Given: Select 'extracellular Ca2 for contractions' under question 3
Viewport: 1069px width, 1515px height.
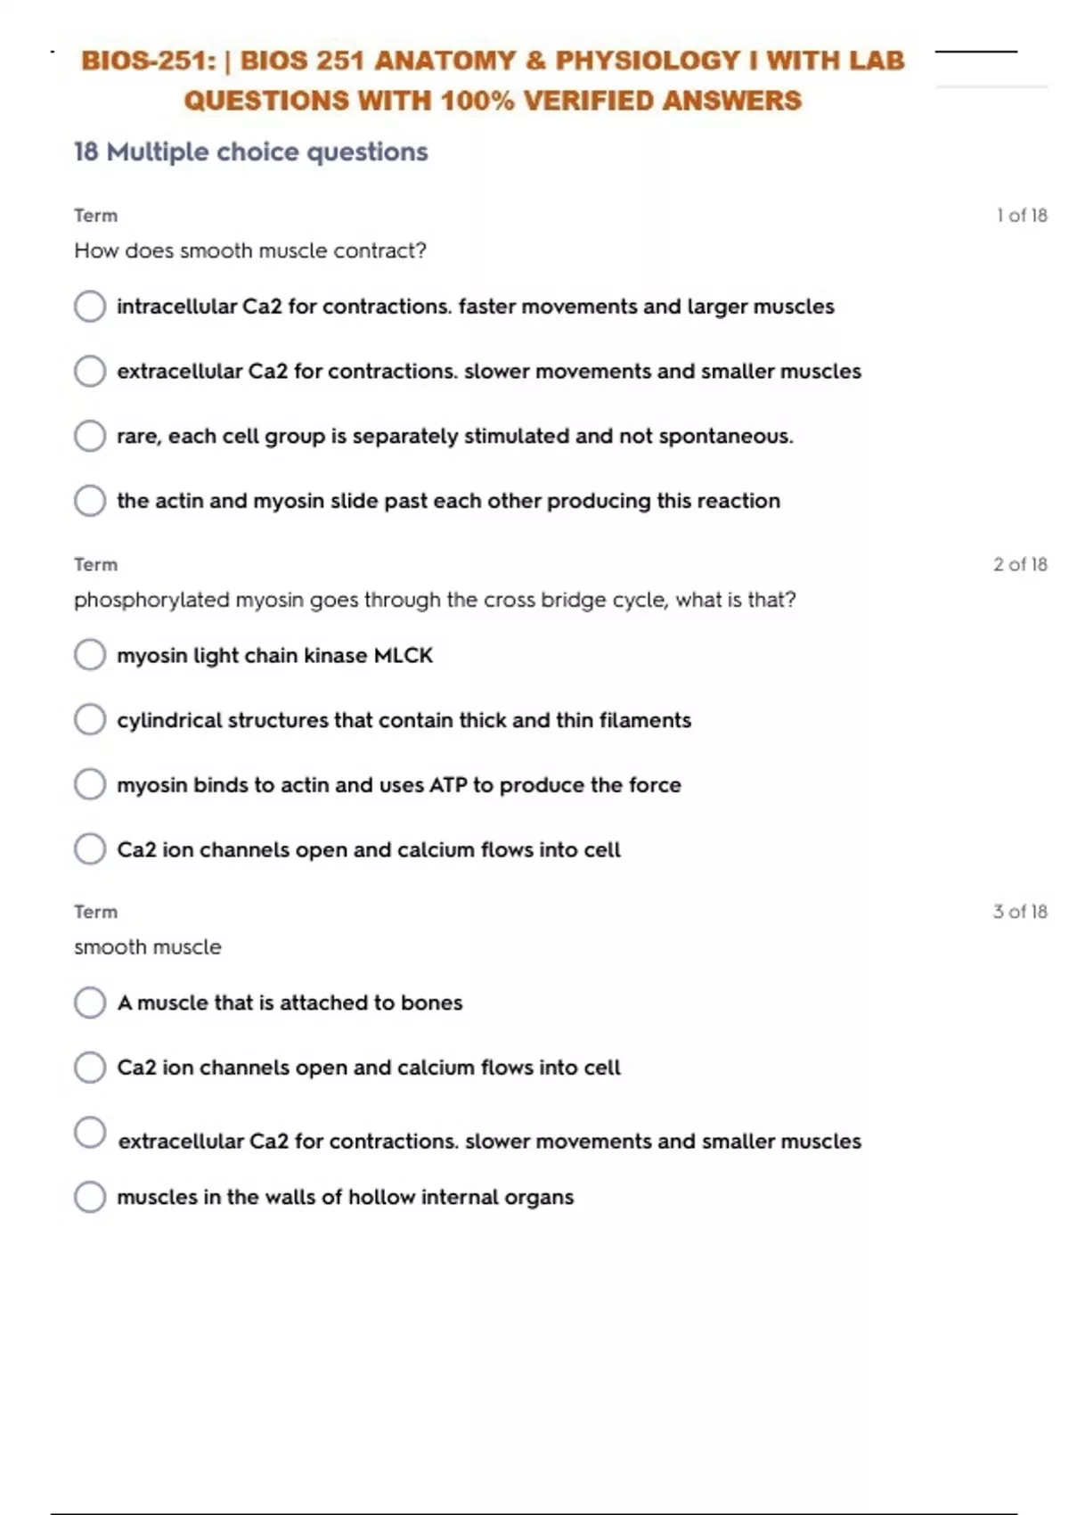Looking at the screenshot, I should [x=90, y=1133].
